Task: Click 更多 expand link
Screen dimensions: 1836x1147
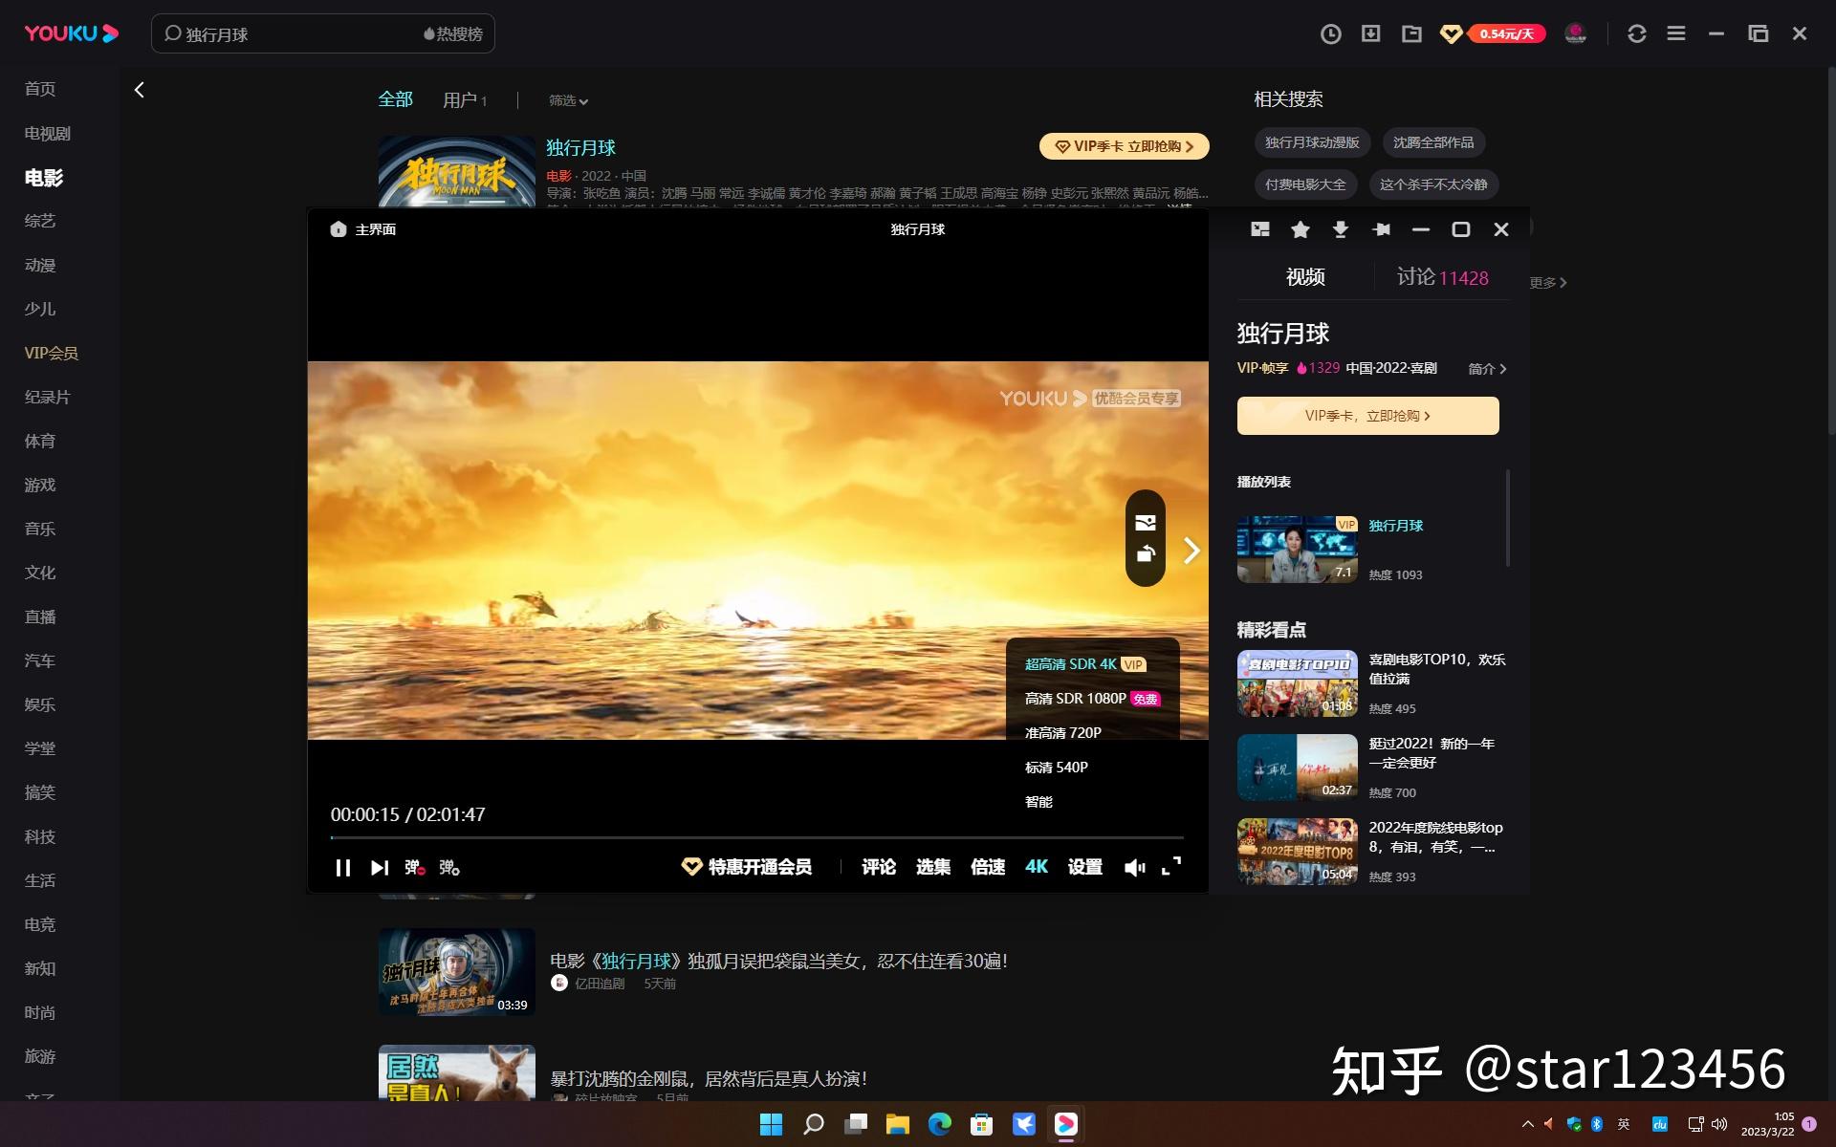Action: click(x=1548, y=283)
